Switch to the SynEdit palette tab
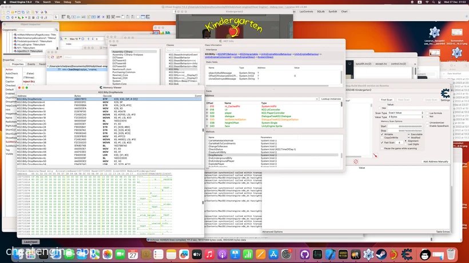The width and height of the screenshot is (469, 263). [333, 11]
